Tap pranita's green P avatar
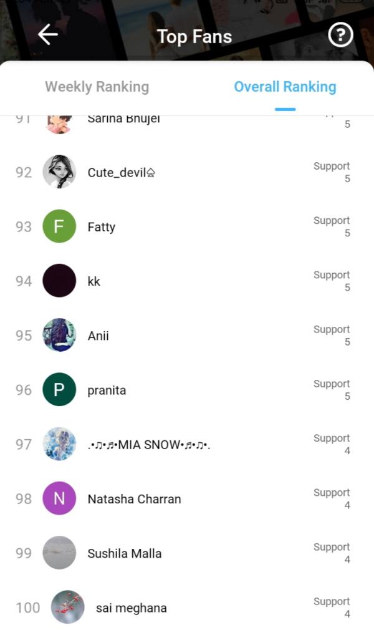Viewport: 374px width, 630px height. point(59,390)
